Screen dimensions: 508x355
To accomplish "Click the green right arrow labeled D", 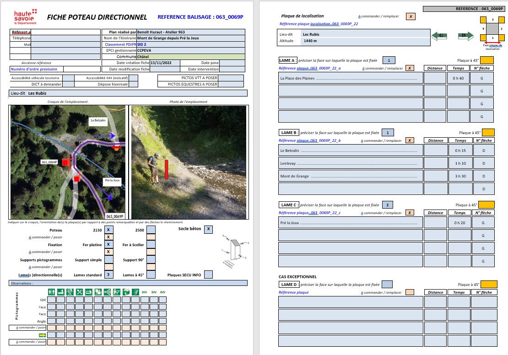I will tap(464, 36).
